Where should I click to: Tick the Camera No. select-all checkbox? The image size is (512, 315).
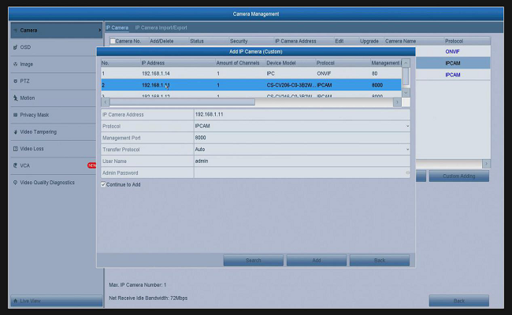113,41
